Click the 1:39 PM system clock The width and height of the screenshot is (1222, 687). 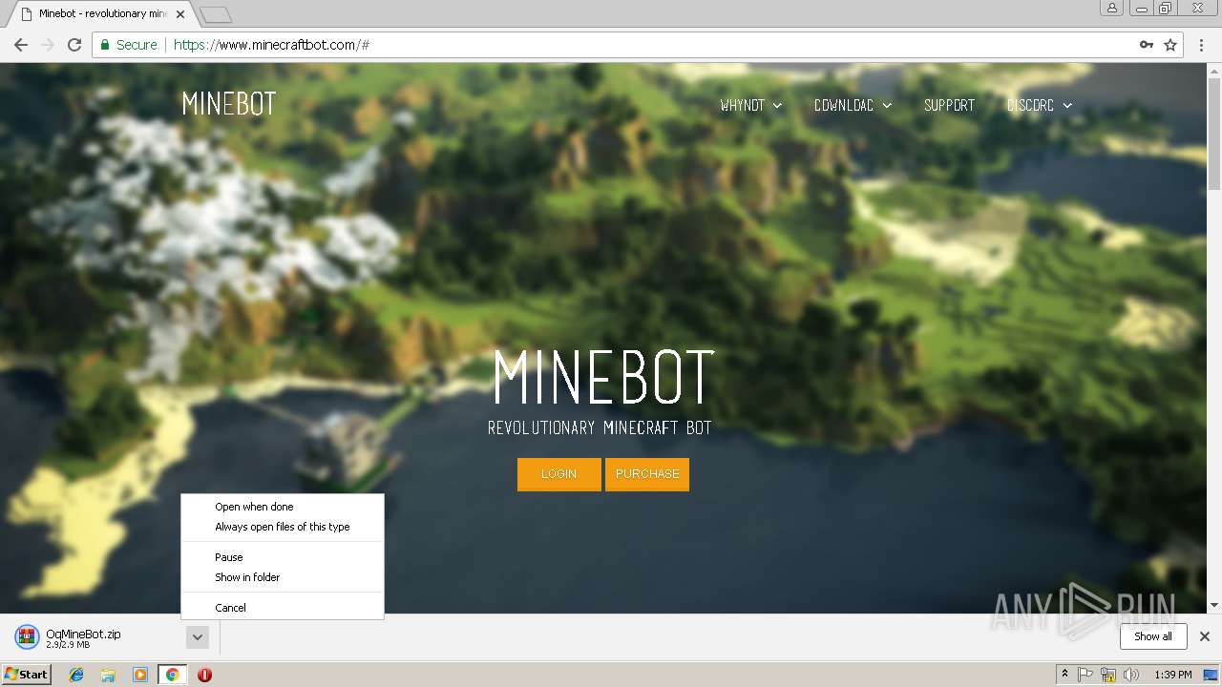pyautogui.click(x=1173, y=675)
